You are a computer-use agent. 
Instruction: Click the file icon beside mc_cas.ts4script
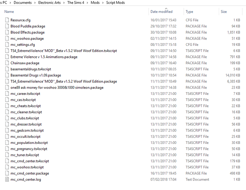(7, 100)
